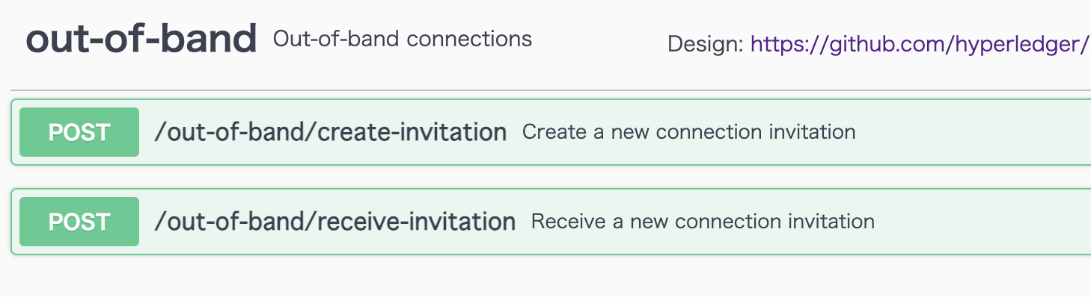Select the 'Create a new connection invitation' summary
This screenshot has height=297, width=1091.
(x=688, y=132)
